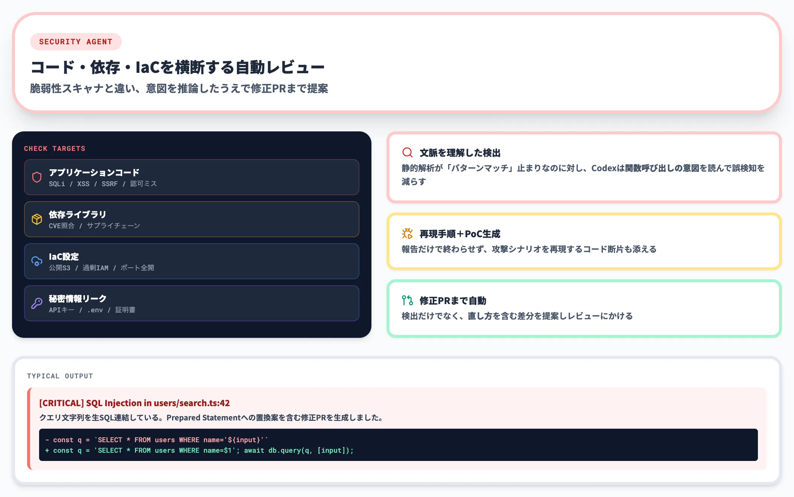Click the magnifier icon beside 文脈を理解した検出
This screenshot has width=794, height=497.
(x=407, y=152)
